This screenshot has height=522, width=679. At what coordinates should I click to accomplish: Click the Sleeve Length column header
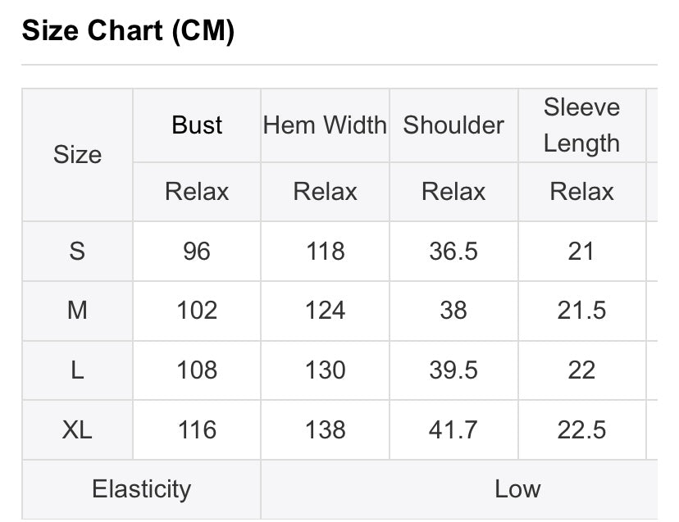(581, 125)
